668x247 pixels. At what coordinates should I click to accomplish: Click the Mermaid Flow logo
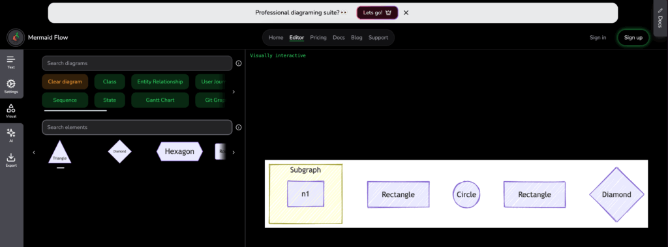pos(16,38)
